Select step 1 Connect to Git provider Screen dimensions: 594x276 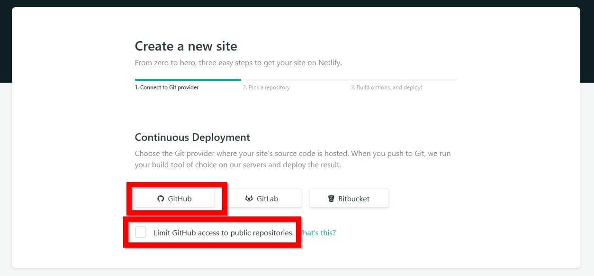[x=167, y=87]
